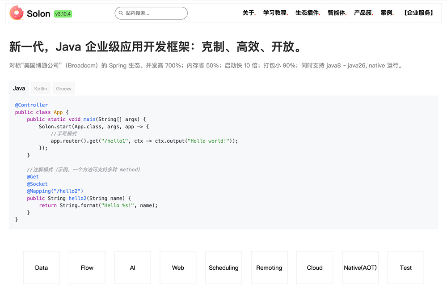
Task: Click the return String.format code line
Action: click(98, 205)
